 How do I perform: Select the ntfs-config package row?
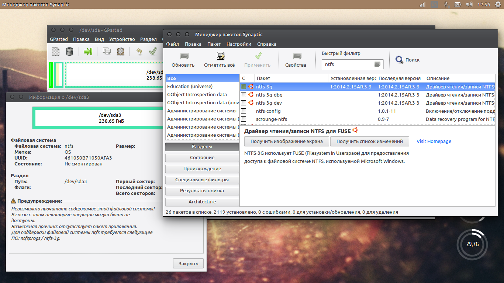[367, 111]
